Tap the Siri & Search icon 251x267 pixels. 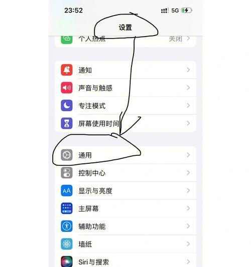point(67,261)
